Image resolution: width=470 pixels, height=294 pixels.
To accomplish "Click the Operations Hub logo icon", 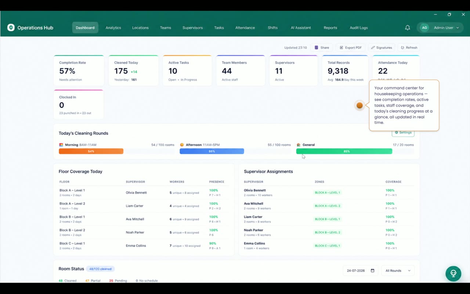I will (11, 28).
